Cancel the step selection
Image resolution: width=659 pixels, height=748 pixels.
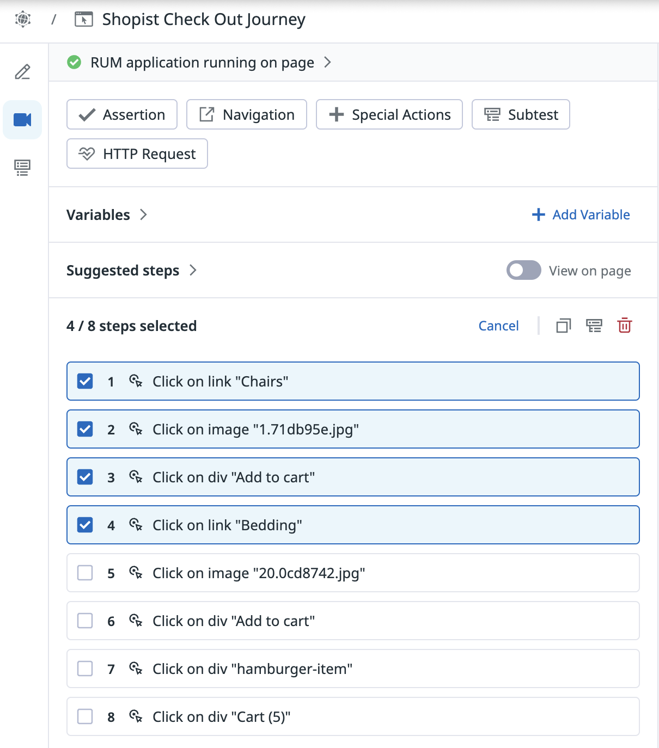click(498, 326)
